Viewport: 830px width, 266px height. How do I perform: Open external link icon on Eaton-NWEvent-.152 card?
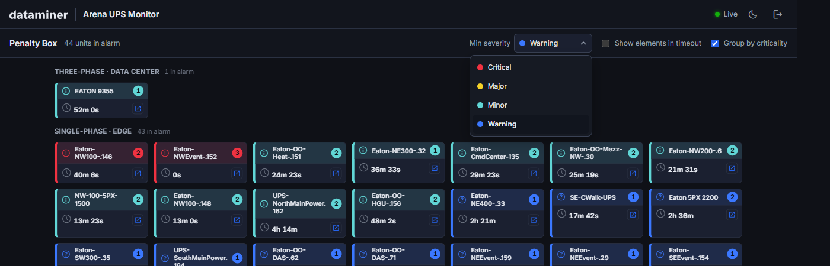pyautogui.click(x=237, y=173)
